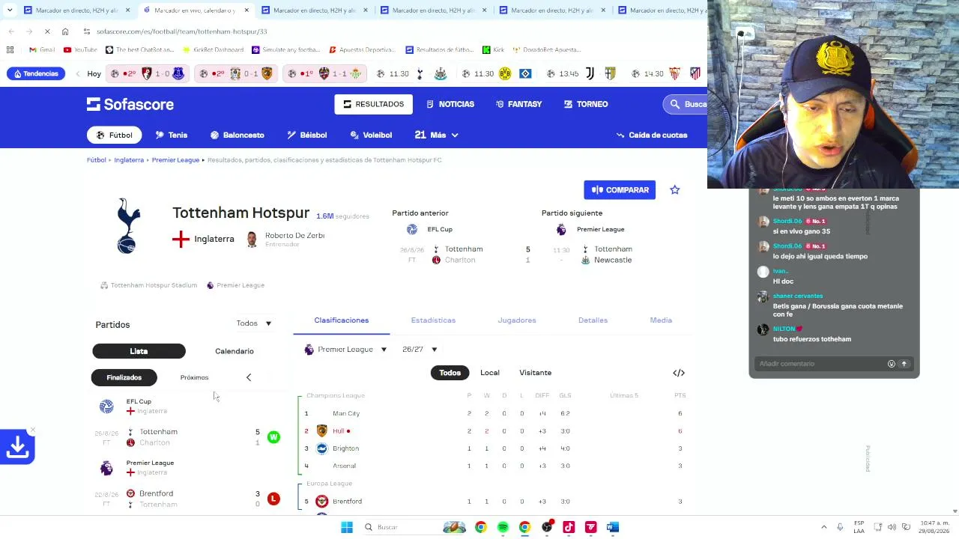Click the previous matches arrow in Partidos
The image size is (959, 539).
(249, 377)
